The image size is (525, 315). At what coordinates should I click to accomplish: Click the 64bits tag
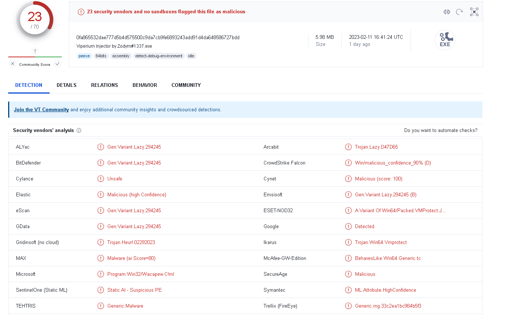coord(101,56)
